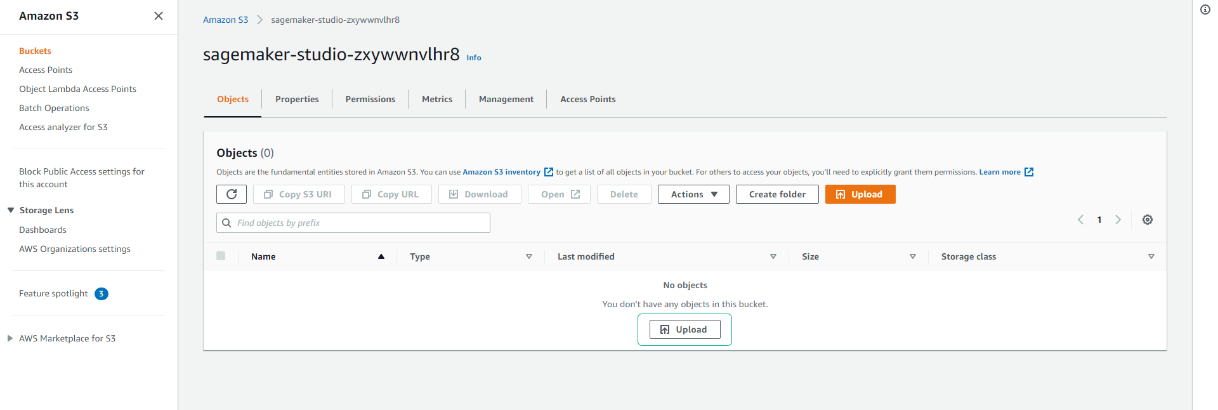Open table preferences gear icon

[1147, 220]
